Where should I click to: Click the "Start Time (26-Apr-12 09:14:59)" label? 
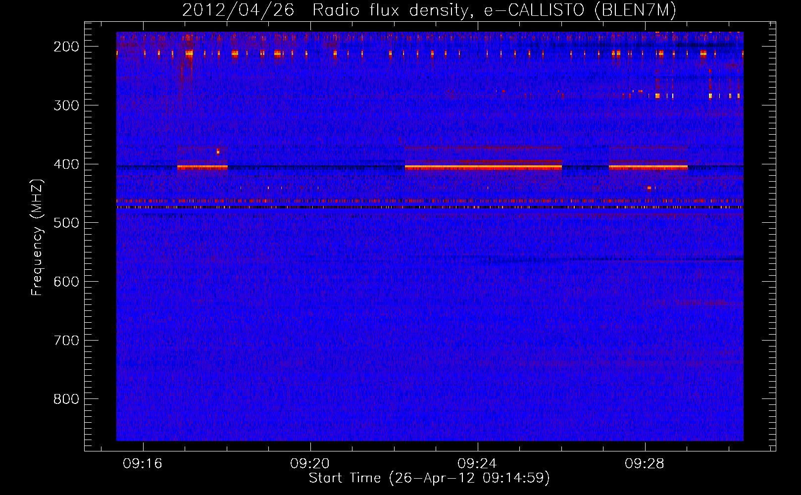click(x=429, y=478)
